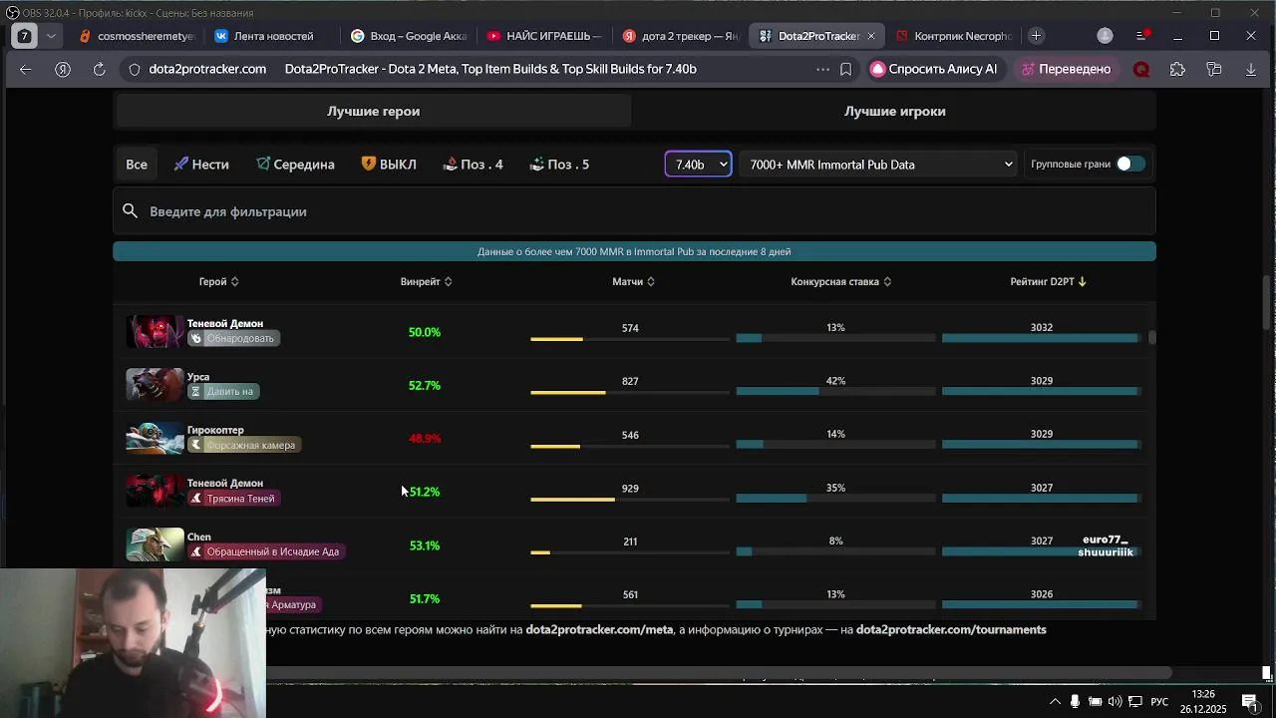1276x718 pixels.
Task: Toggle the group facets switch
Action: click(1130, 164)
